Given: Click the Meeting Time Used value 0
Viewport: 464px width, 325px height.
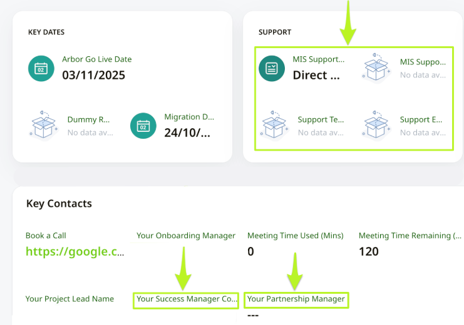Looking at the screenshot, I should point(250,251).
